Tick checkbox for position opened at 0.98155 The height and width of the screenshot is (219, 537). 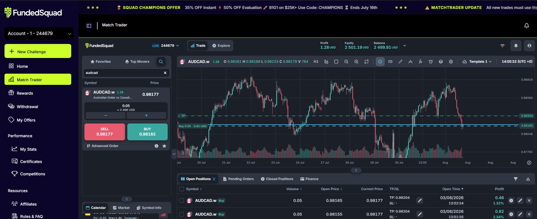tap(182, 214)
